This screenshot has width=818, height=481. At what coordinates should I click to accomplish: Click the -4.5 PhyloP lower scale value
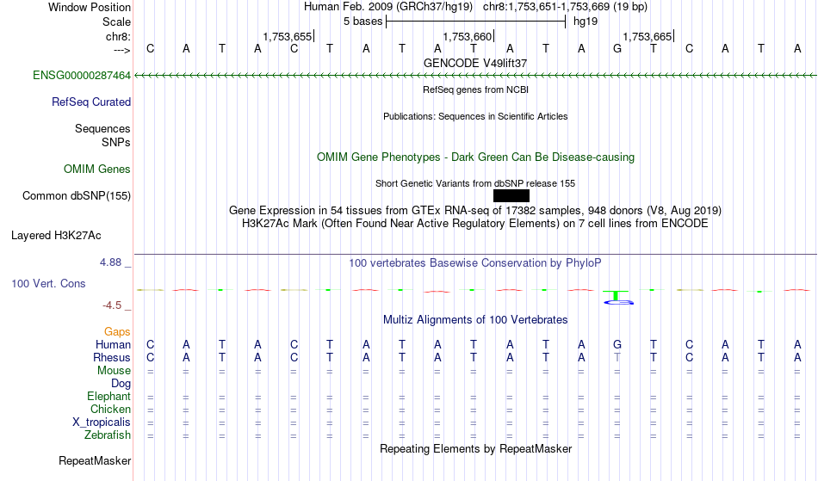point(112,305)
